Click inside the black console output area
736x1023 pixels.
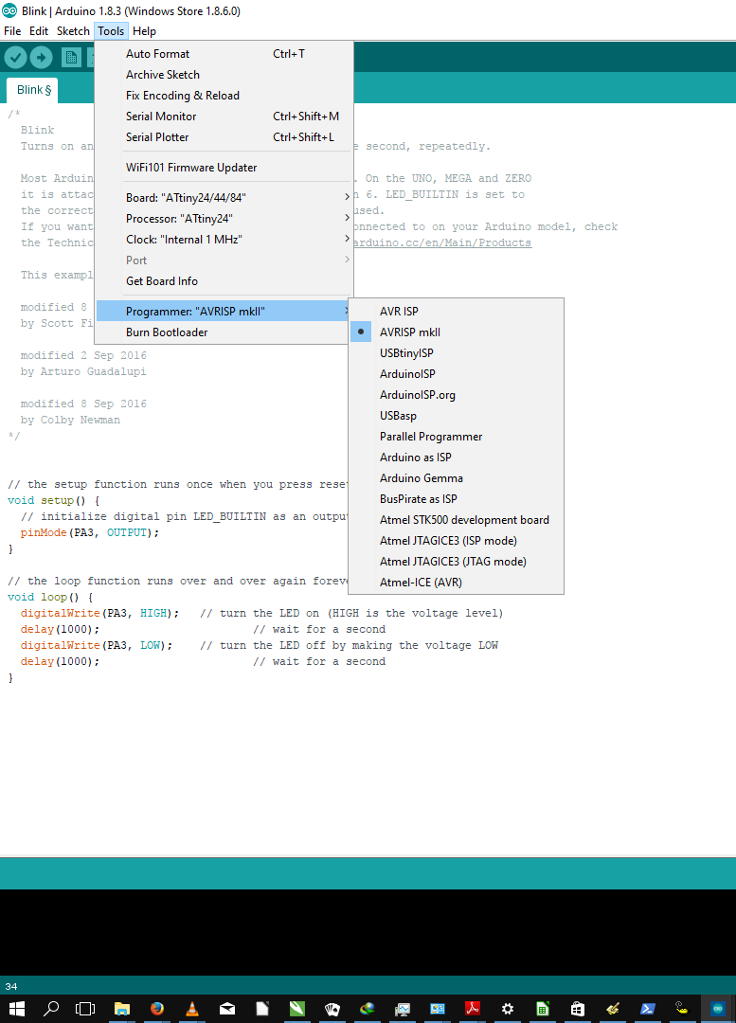tap(368, 932)
